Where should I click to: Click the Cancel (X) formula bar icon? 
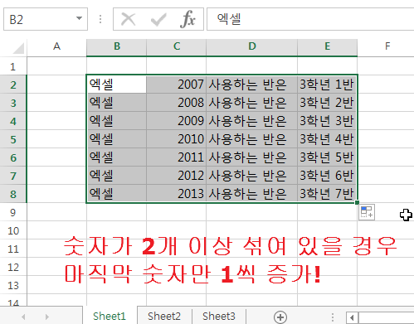[129, 20]
